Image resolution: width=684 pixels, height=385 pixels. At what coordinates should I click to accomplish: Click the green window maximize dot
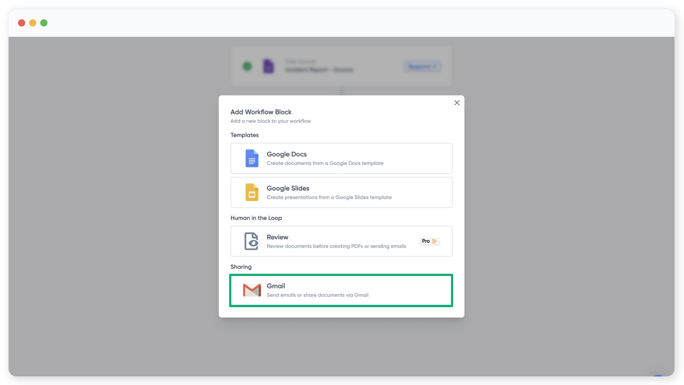44,23
